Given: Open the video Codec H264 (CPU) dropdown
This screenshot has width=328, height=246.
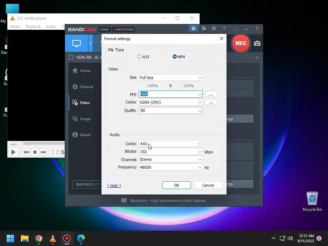Looking at the screenshot, I should click(170, 102).
